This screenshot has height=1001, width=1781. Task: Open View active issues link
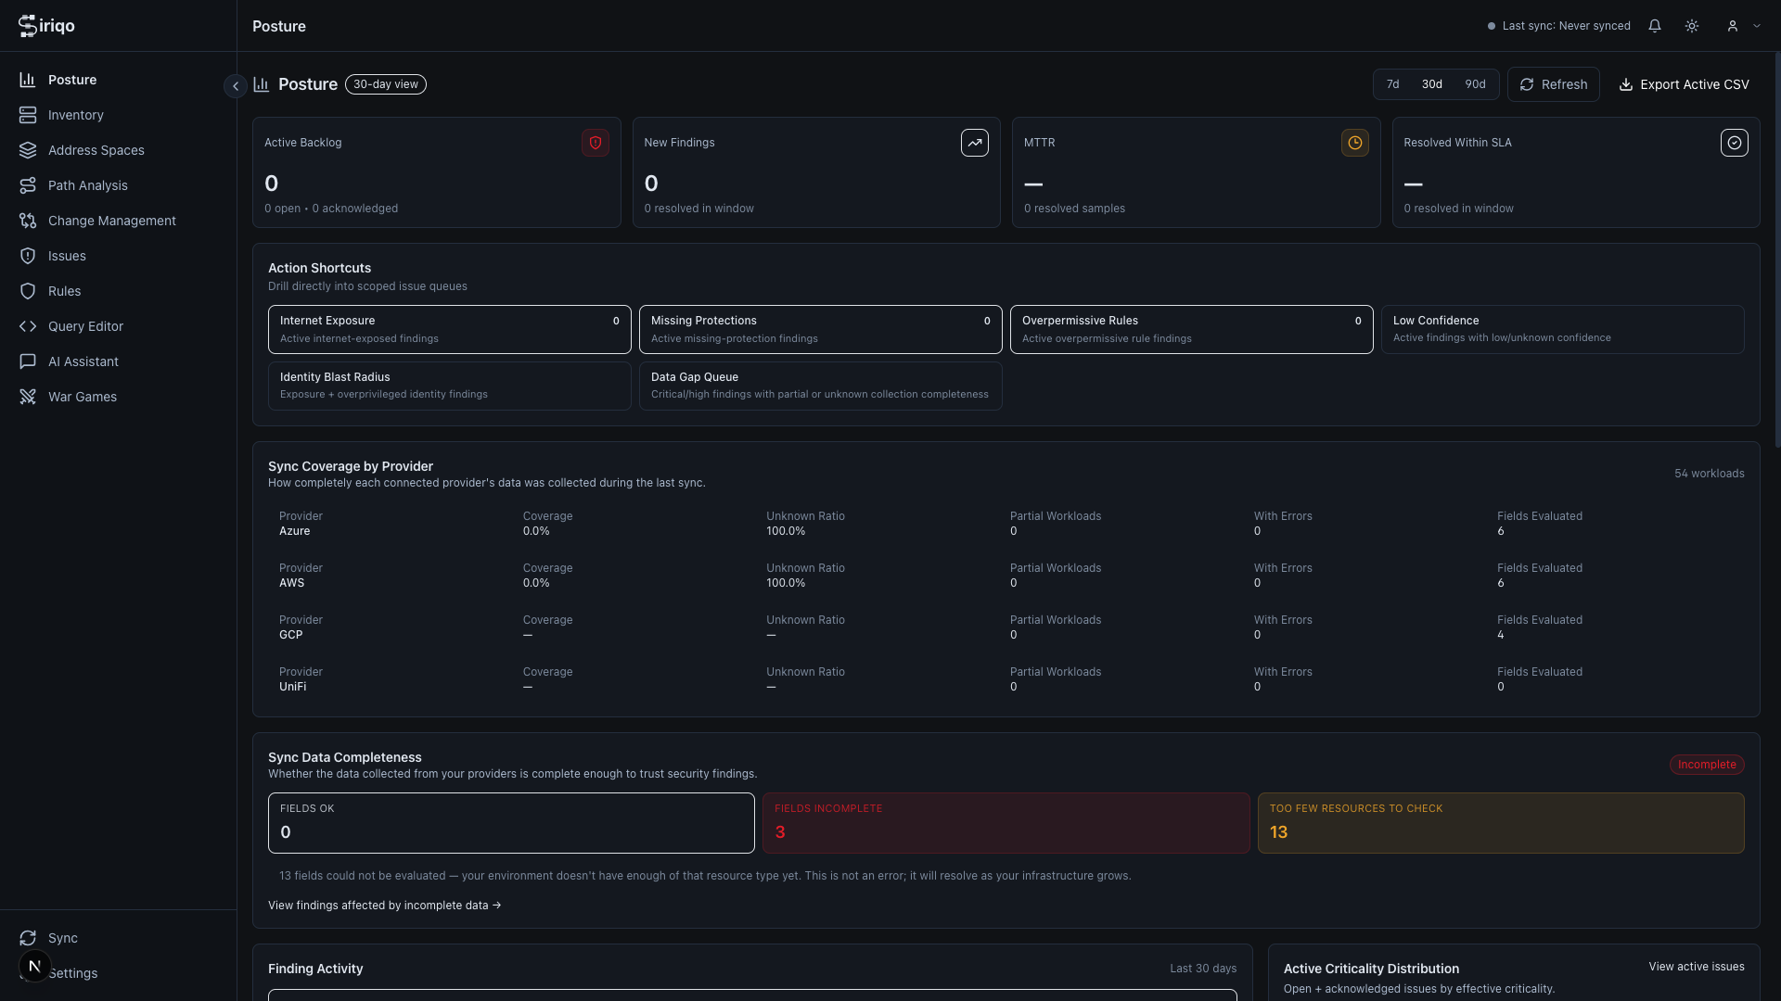tap(1697, 966)
